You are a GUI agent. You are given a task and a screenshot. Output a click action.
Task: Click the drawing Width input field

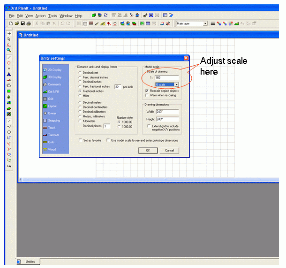coord(167,112)
